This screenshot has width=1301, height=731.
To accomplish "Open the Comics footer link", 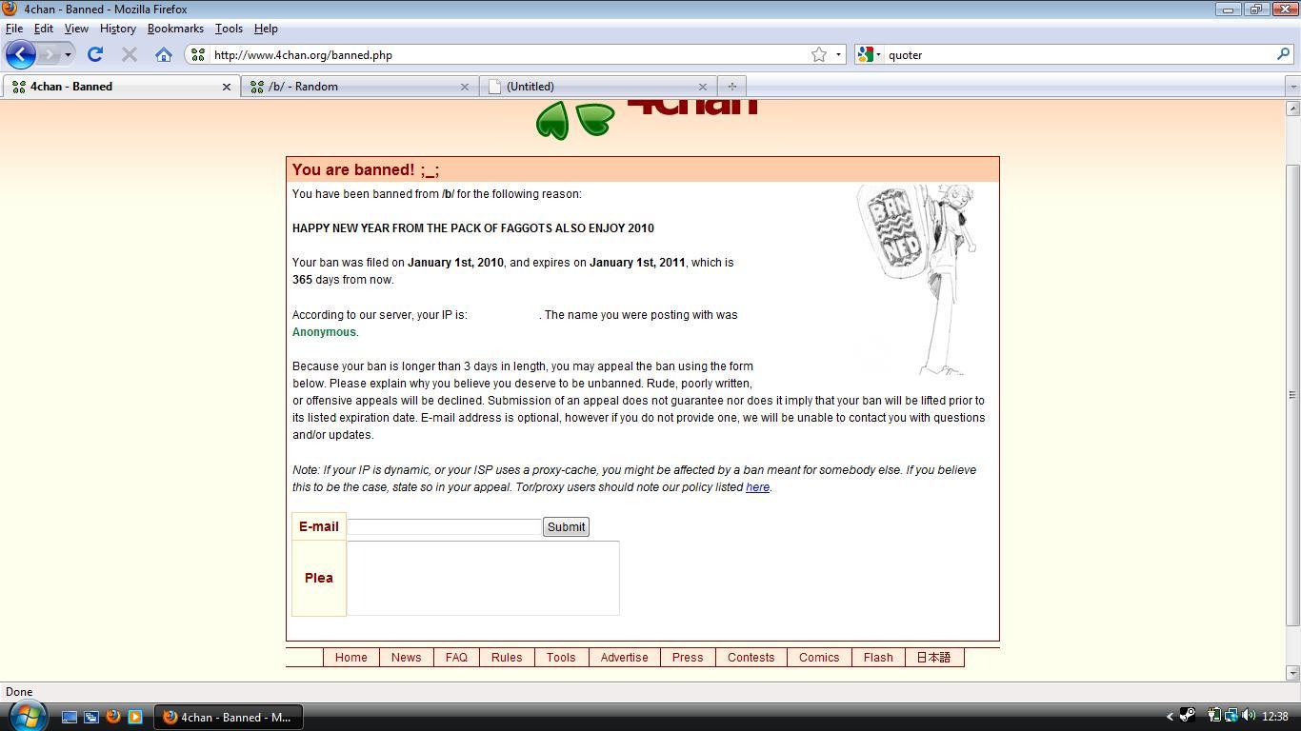I will pyautogui.click(x=819, y=658).
